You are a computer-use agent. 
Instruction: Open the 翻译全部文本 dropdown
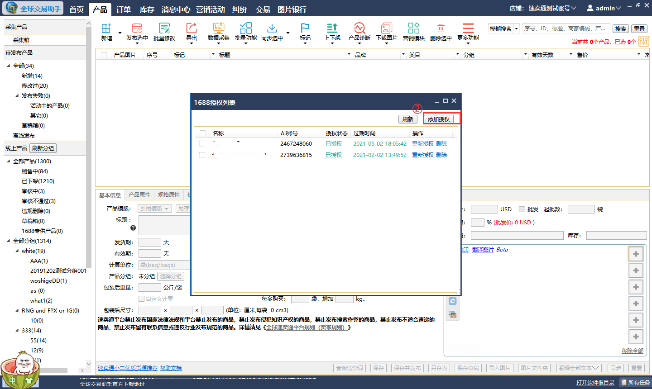coord(579,368)
